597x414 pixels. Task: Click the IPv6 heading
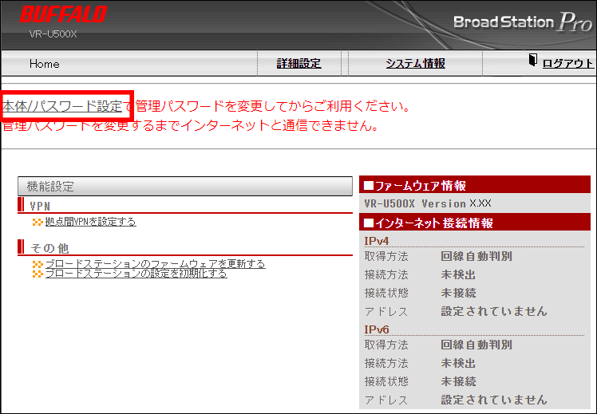pyautogui.click(x=376, y=329)
